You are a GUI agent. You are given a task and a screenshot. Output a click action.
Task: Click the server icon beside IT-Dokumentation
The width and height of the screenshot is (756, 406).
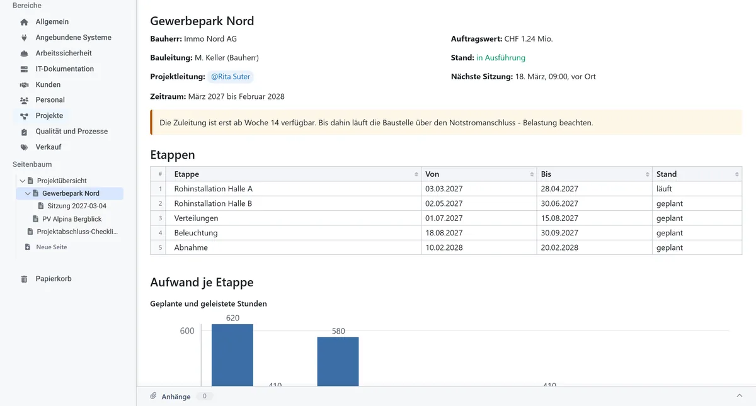[x=25, y=69]
